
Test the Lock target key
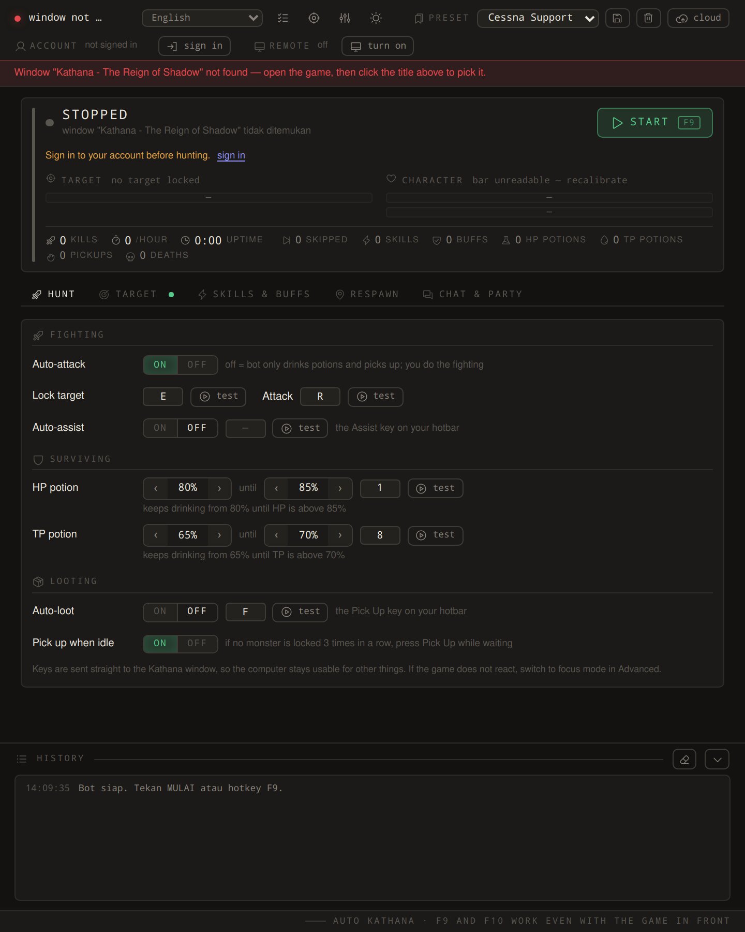[x=218, y=397]
